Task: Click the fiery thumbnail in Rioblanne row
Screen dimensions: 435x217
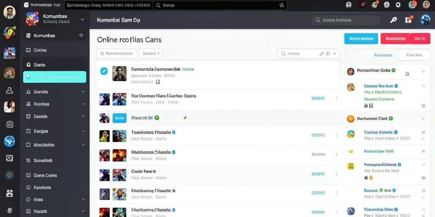Action: point(119,155)
